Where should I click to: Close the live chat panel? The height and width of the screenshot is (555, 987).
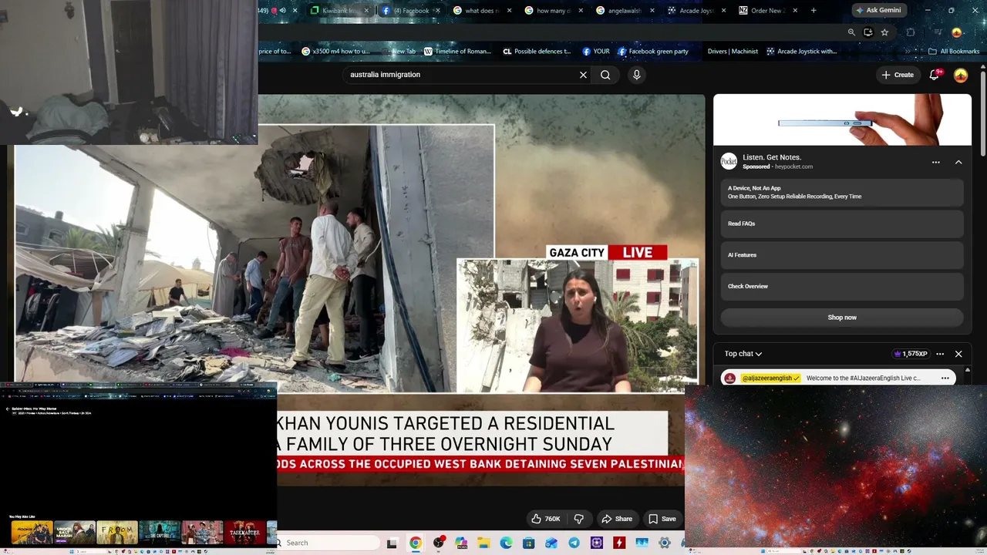958,354
